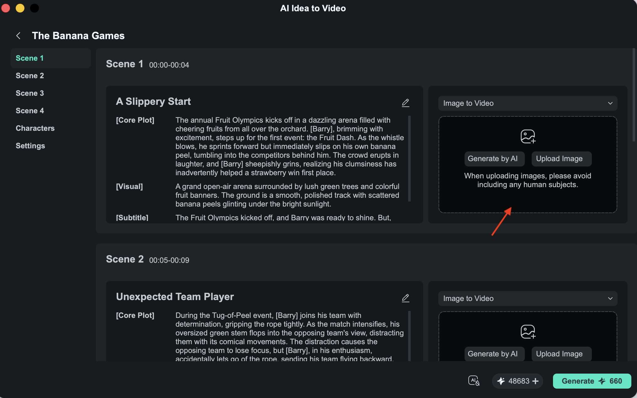Click the A Slippery Start scene title
Viewport: 637px width, 398px height.
153,101
